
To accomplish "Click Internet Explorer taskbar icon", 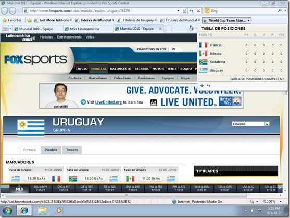I will click(x=24, y=211).
